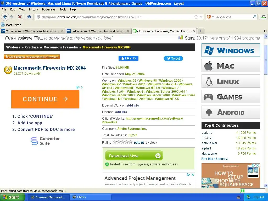The width and height of the screenshot is (268, 201).
Task: Open a new tab with plus button
Action: coord(201,31)
